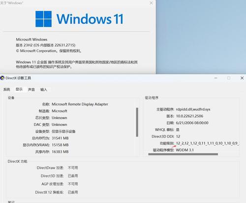246x203 pixels.
Task: Click the DirectX 12 旗舰版 status text
Action: pos(73,192)
